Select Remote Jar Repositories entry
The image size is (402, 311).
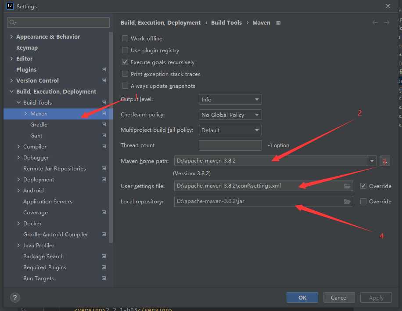coord(54,168)
